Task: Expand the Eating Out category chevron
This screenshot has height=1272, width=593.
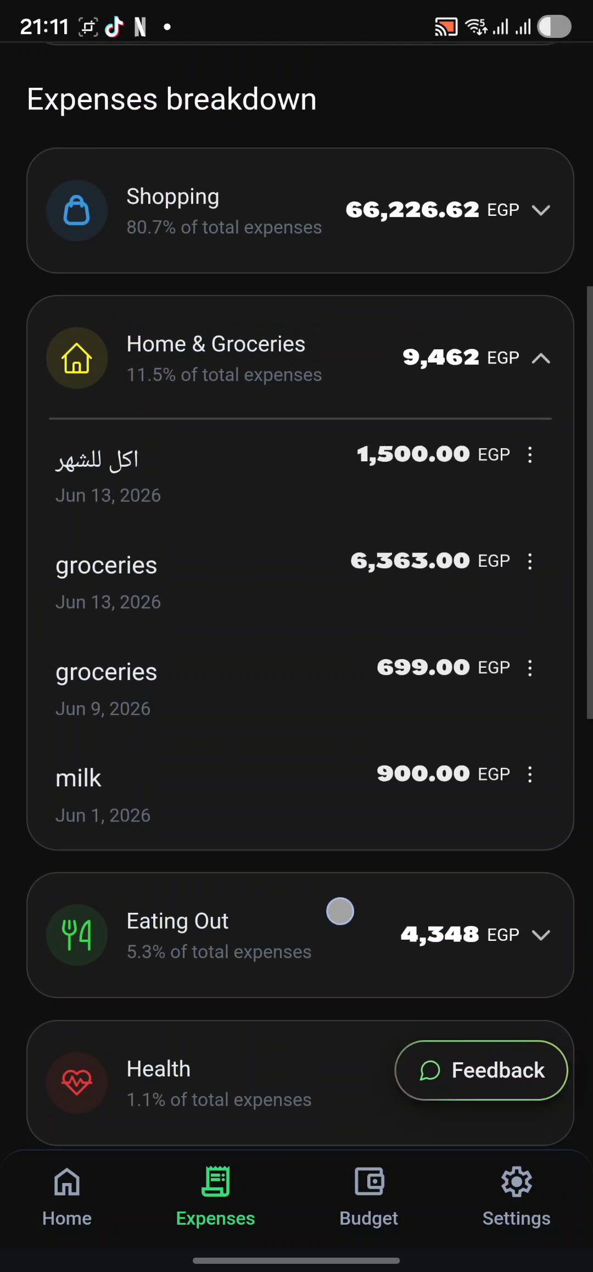Action: (541, 935)
